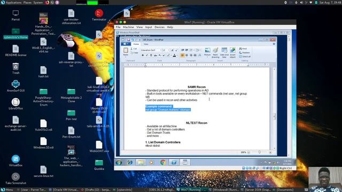Open the AnonSurf GUI desktop icon
The image size is (342, 192).
15,86
